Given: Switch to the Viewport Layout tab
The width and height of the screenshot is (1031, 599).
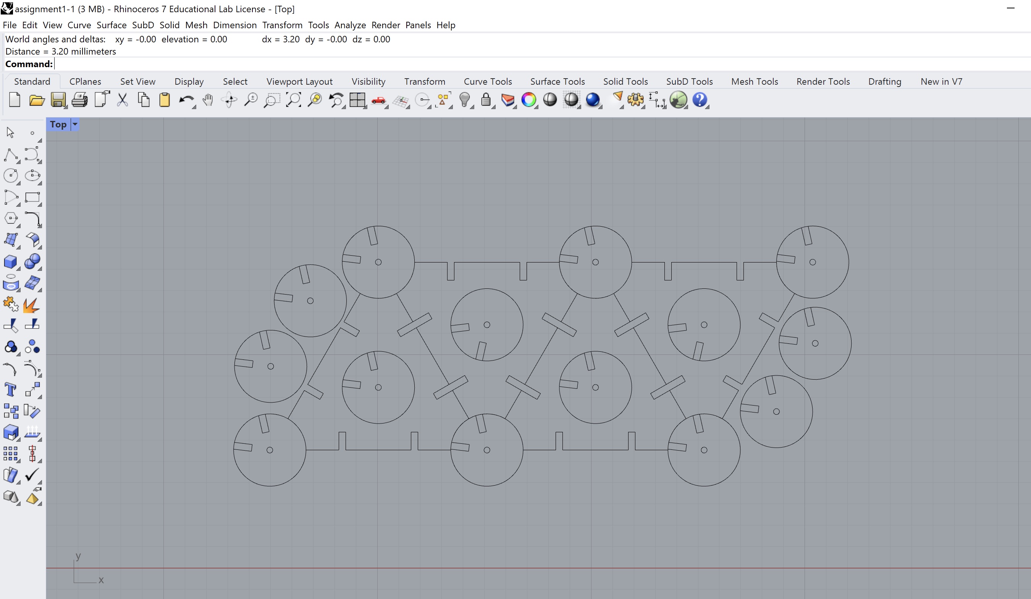Looking at the screenshot, I should click(299, 81).
